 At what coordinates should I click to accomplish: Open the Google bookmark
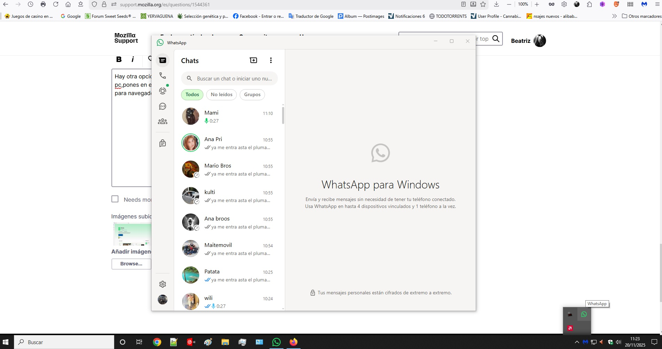pos(70,16)
